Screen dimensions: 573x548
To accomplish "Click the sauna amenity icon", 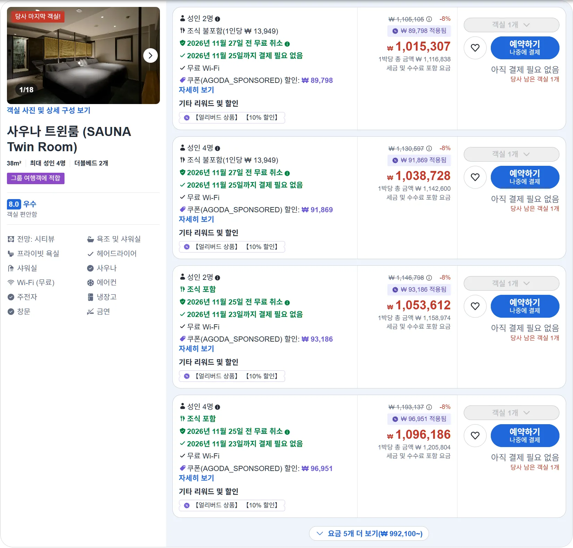I will click(x=90, y=268).
